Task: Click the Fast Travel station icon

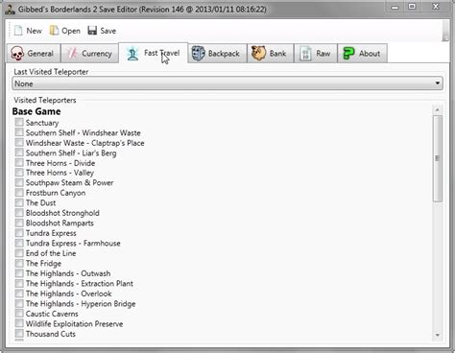Action: (132, 54)
